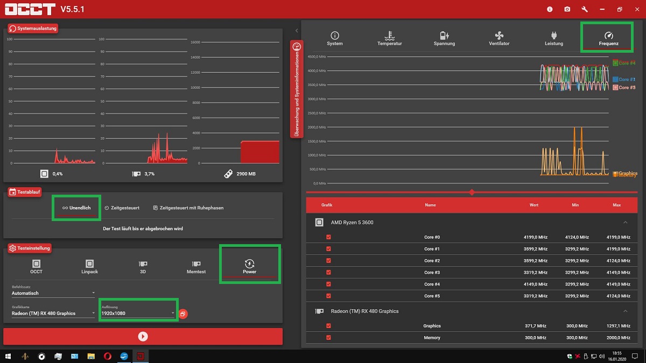Uncheck Core #0 graph checkbox
646x363 pixels.
[x=328, y=237]
